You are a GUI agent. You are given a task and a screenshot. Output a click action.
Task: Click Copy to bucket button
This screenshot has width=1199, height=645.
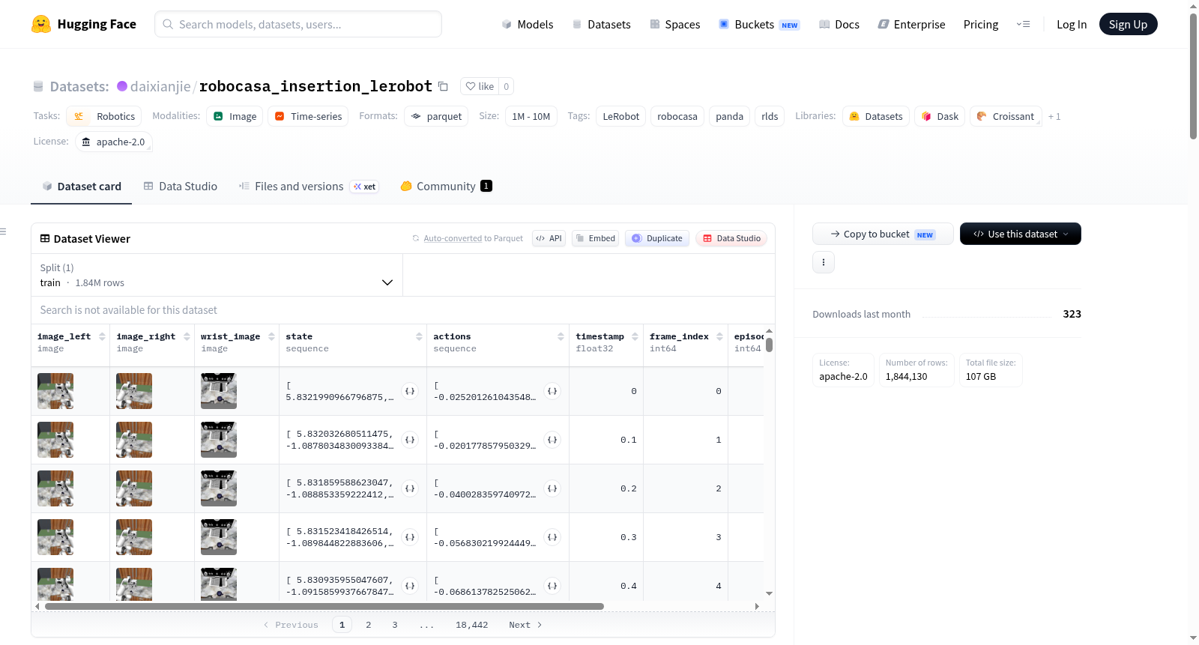point(883,234)
